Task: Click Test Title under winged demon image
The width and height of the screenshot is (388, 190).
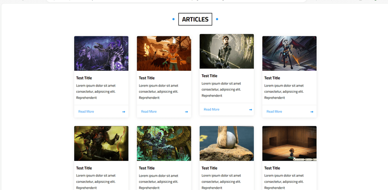Action: [272, 78]
